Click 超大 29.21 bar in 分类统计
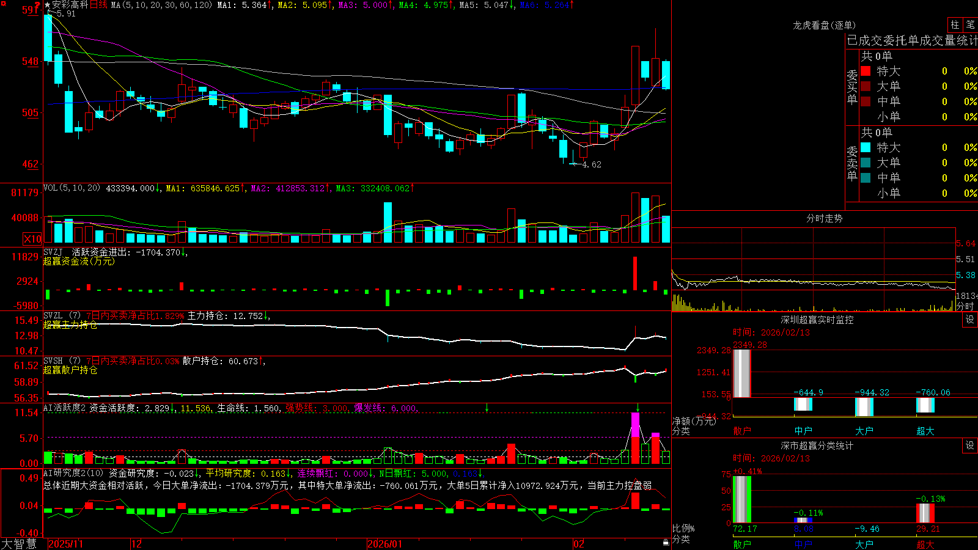Image resolution: width=978 pixels, height=550 pixels. 925,513
